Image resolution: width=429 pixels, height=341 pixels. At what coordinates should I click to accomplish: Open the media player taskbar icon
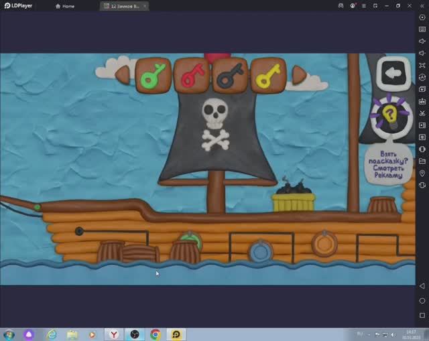tap(93, 335)
